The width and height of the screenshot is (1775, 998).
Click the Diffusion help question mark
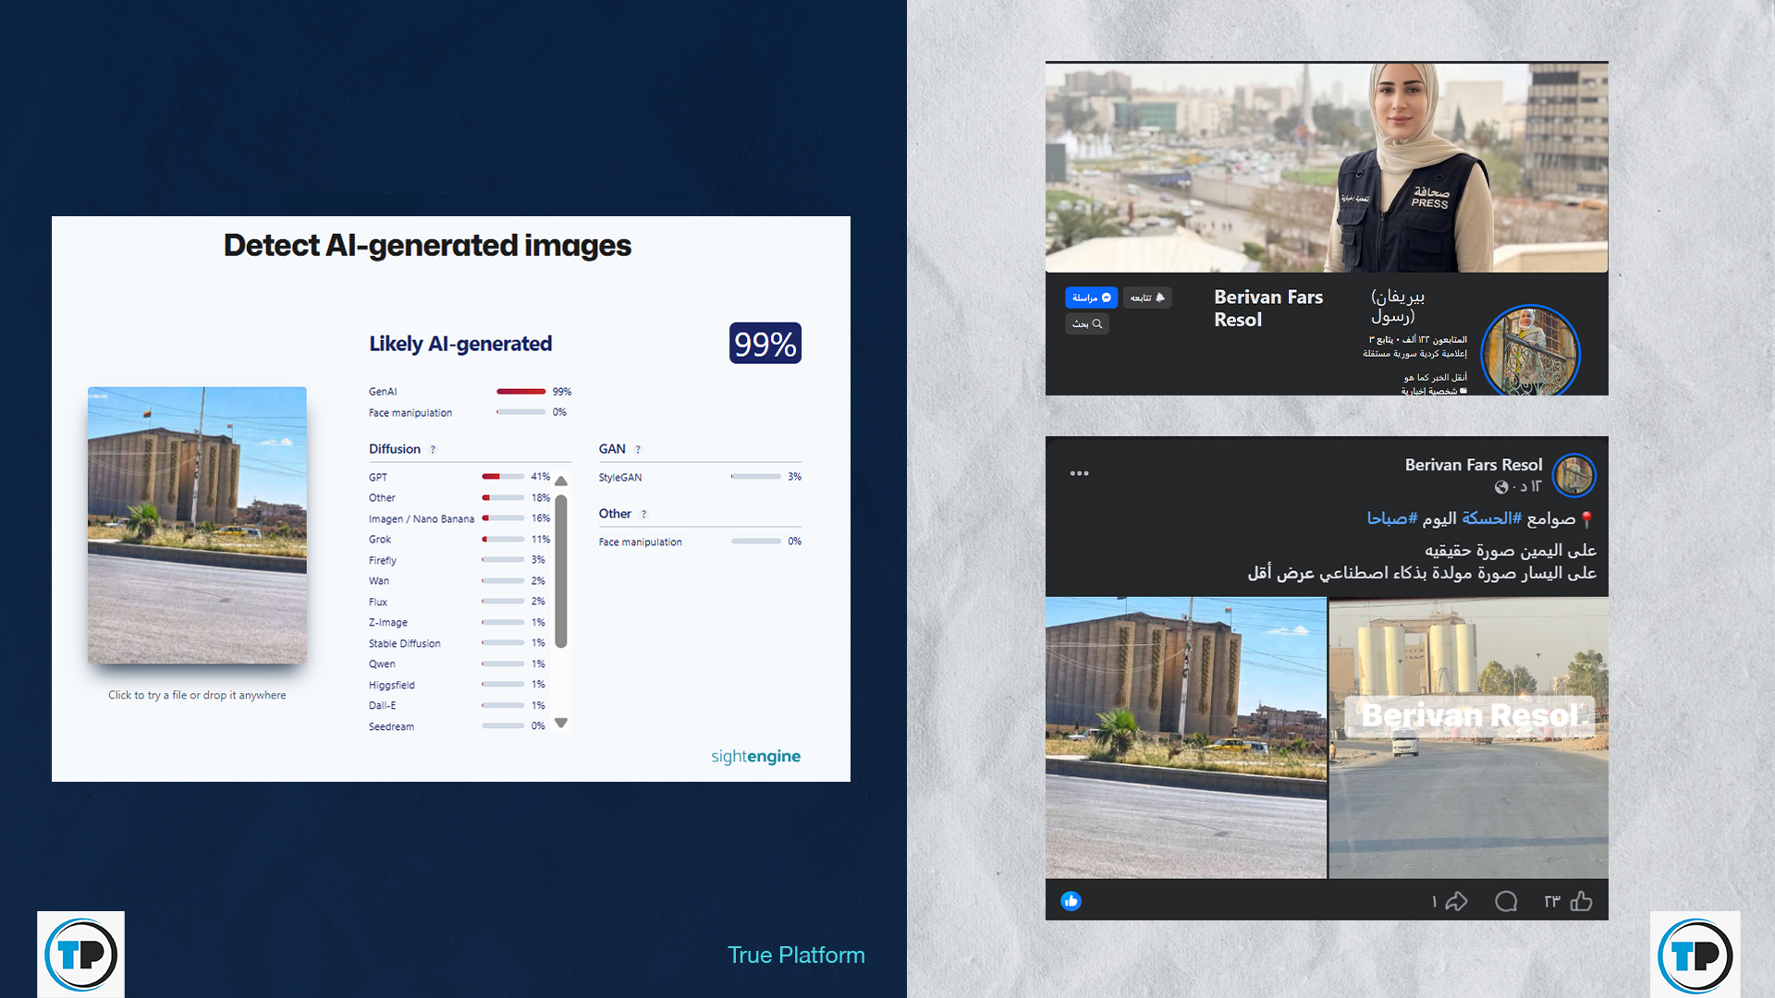point(433,450)
